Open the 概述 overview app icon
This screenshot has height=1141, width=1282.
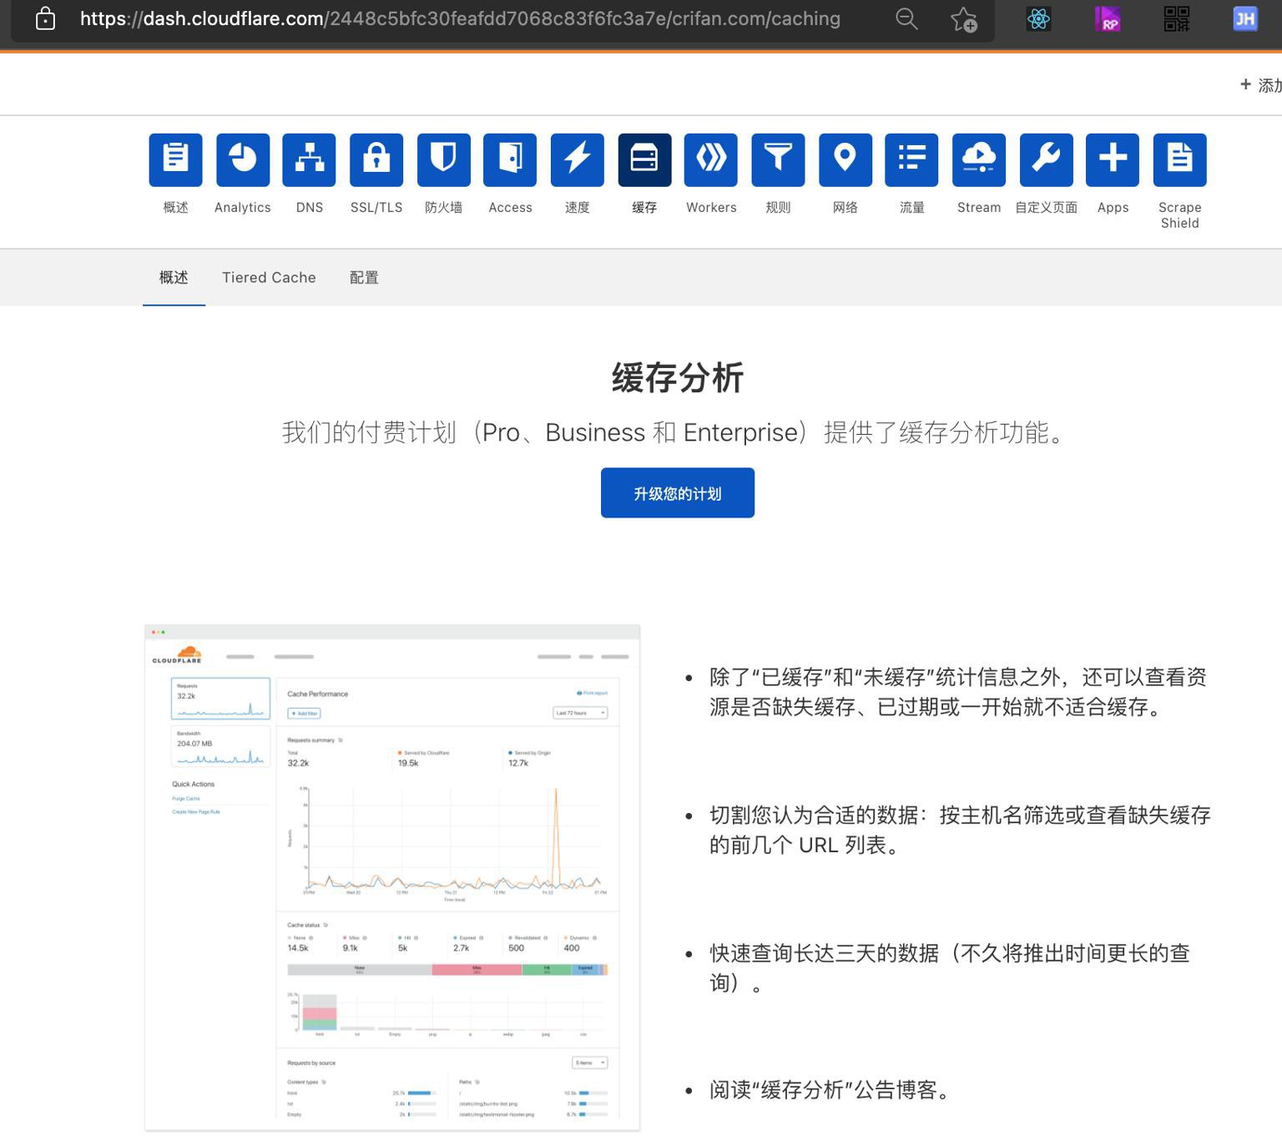click(x=175, y=159)
